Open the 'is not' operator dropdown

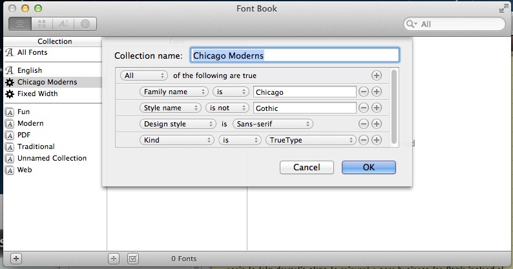tap(227, 108)
